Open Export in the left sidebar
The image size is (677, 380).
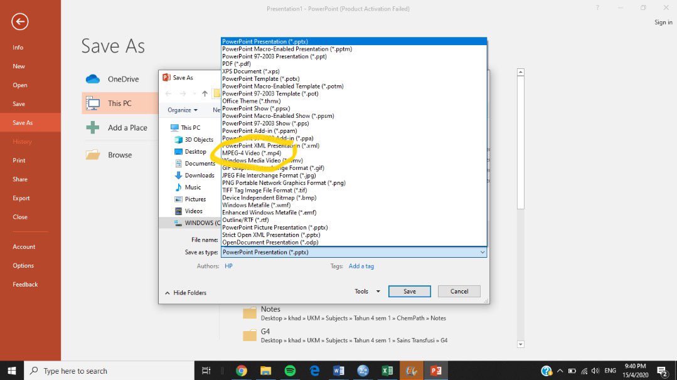point(21,198)
